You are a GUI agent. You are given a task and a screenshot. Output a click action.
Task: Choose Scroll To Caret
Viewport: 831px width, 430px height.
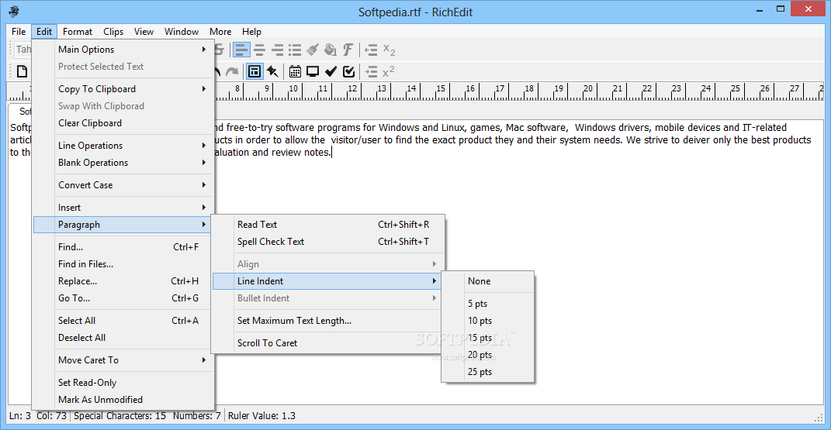pyautogui.click(x=327, y=343)
